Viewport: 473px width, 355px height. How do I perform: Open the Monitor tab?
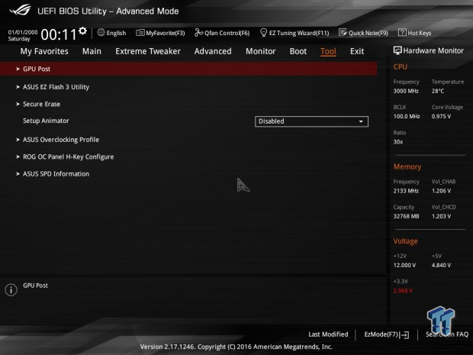261,51
